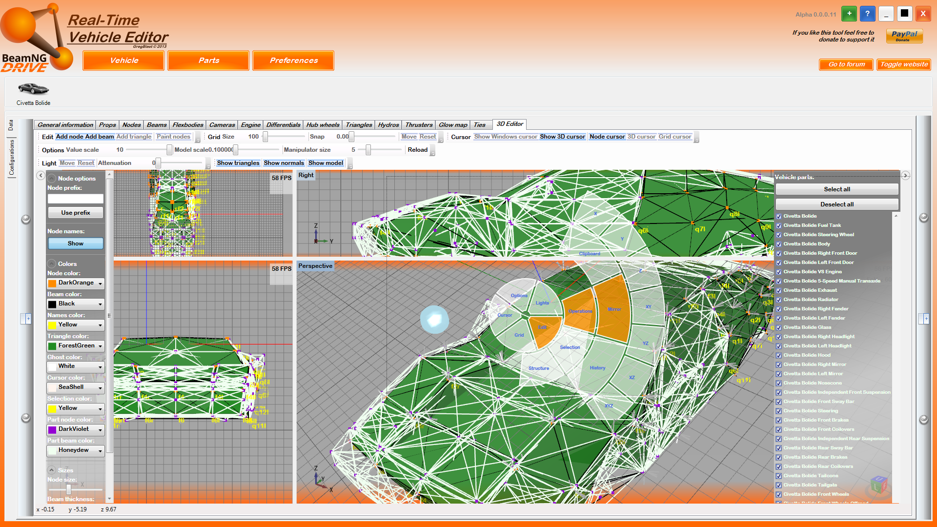Collapse the Sizes section icon
Screen dimensions: 937x527
52,470
